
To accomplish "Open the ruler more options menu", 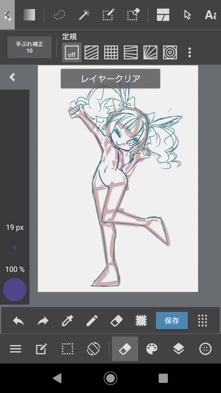I will pyautogui.click(x=190, y=52).
